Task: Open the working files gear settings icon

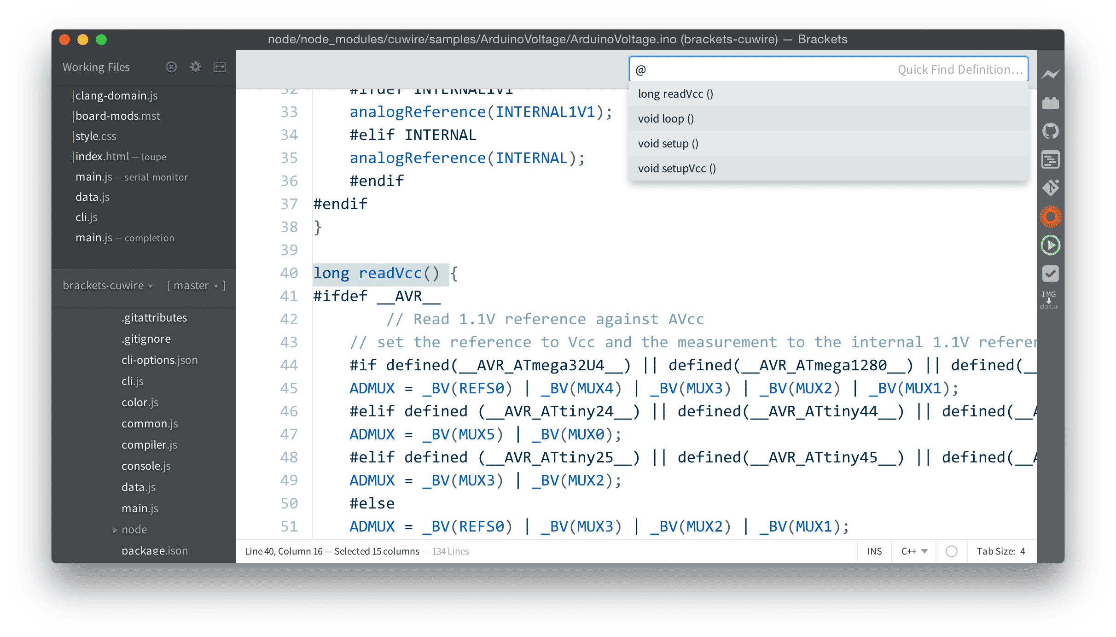Action: [x=195, y=67]
